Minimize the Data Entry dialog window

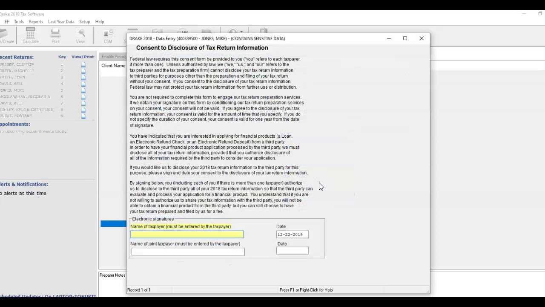tap(389, 38)
